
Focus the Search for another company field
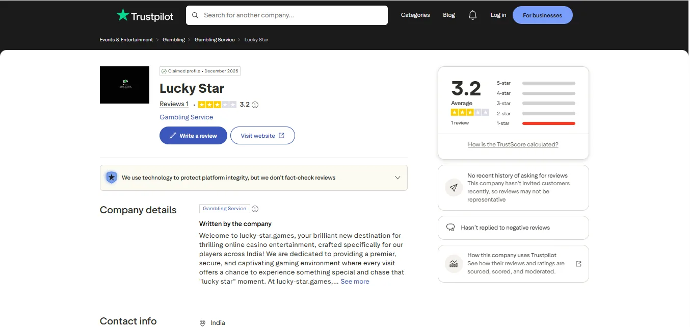coord(287,15)
